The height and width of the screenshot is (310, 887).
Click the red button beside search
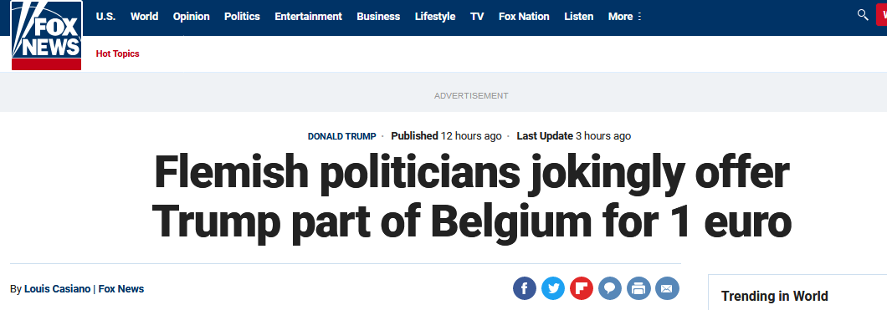point(881,15)
